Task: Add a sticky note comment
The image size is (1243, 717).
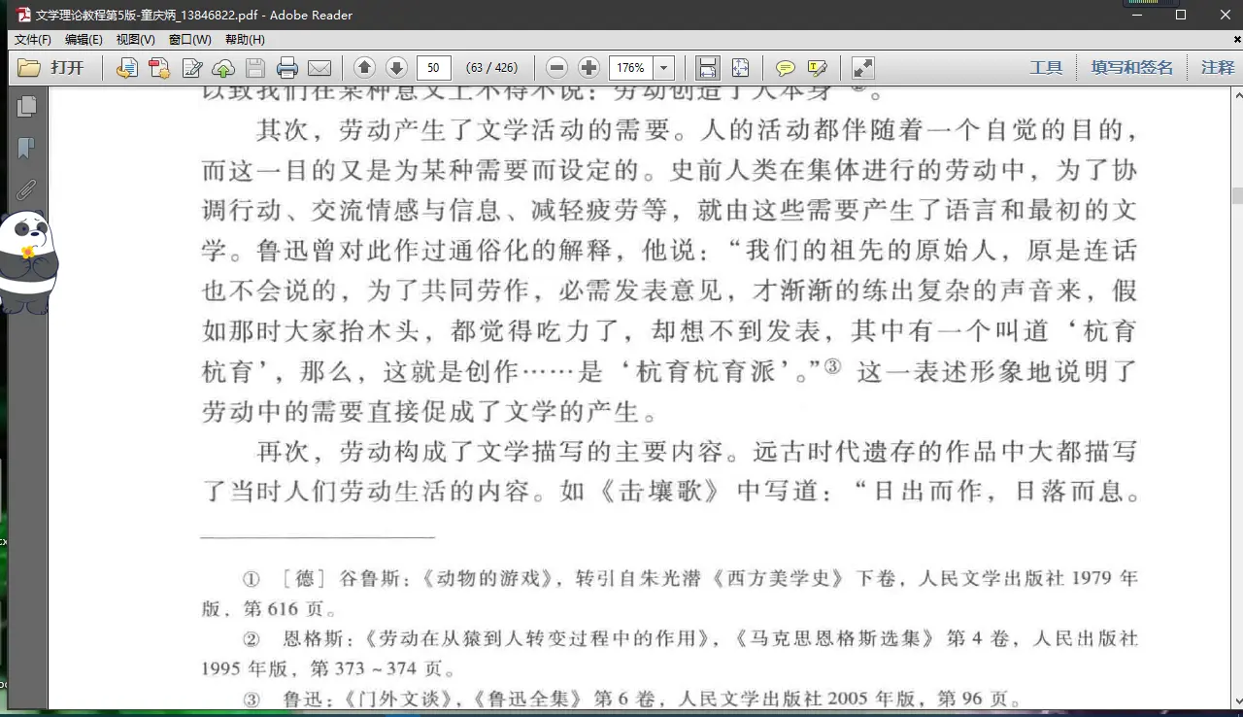Action: [x=786, y=68]
